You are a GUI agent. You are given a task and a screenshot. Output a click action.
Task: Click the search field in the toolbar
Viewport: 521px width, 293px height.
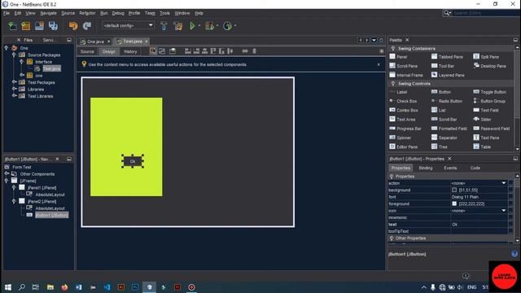tap(486, 13)
